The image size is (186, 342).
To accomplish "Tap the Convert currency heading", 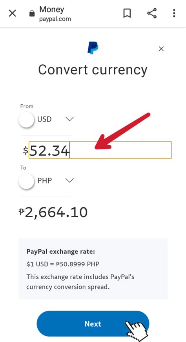I will click(93, 70).
